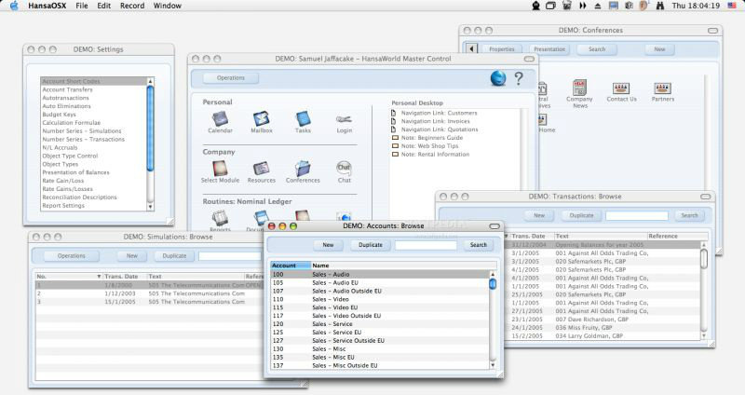Click the Account column header

291,266
